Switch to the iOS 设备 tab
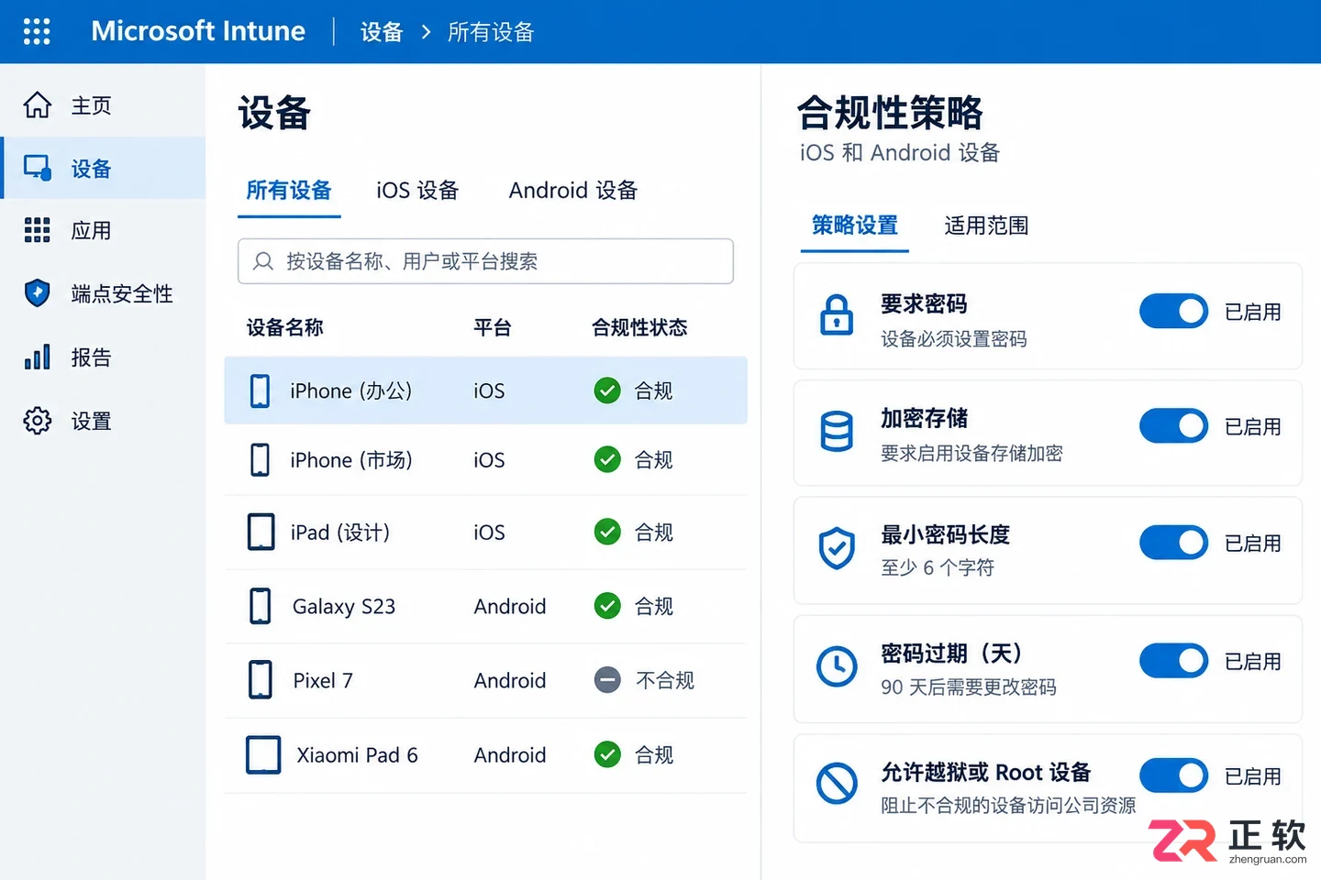The width and height of the screenshot is (1321, 880). click(x=417, y=191)
